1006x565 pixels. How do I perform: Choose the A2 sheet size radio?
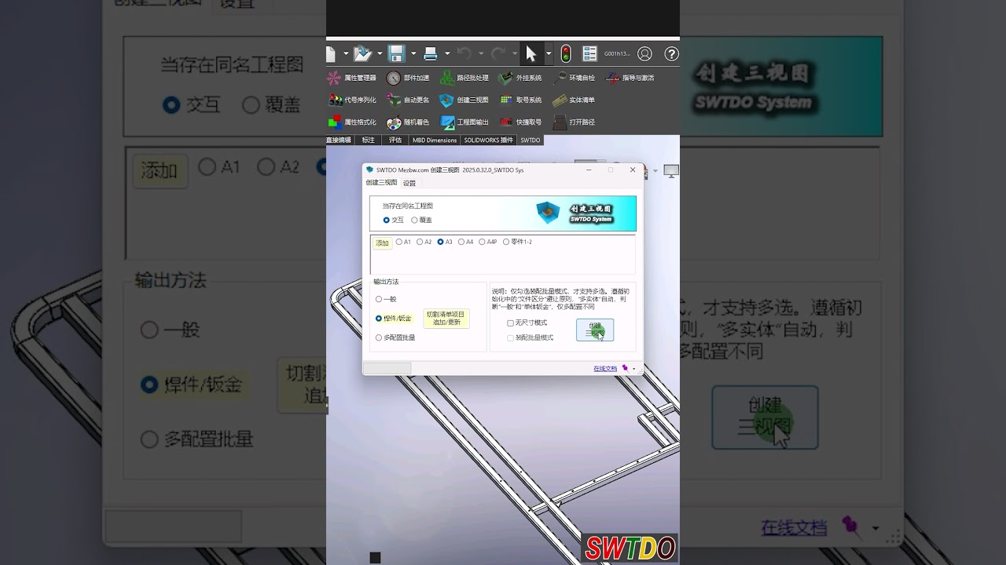[x=424, y=242]
